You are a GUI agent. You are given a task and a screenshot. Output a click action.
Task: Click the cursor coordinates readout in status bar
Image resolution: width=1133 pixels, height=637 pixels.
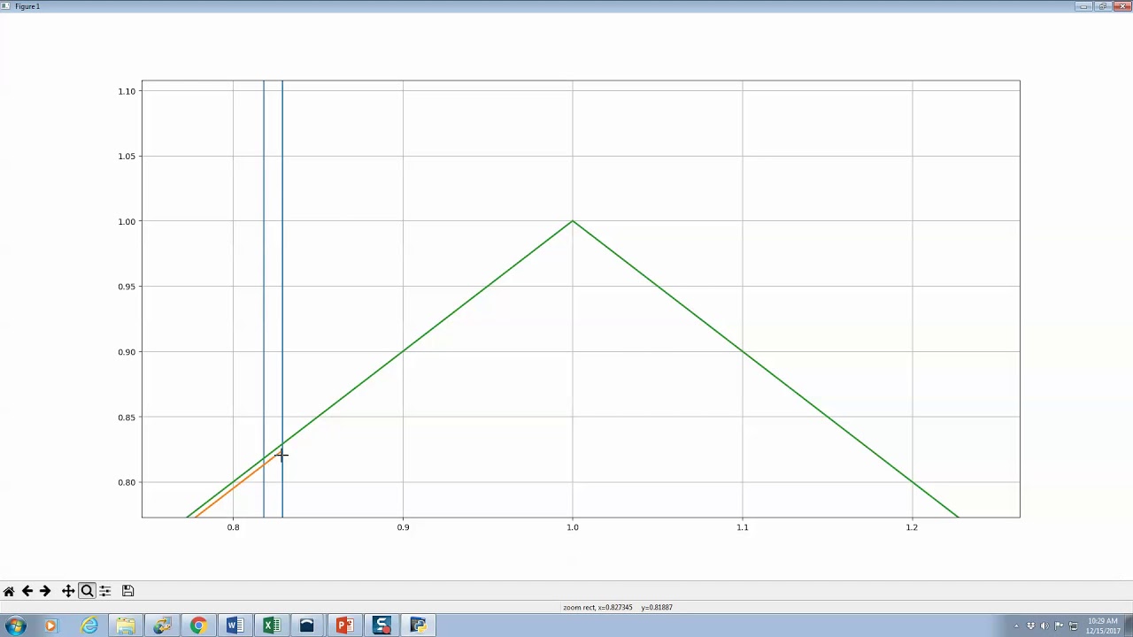click(618, 608)
